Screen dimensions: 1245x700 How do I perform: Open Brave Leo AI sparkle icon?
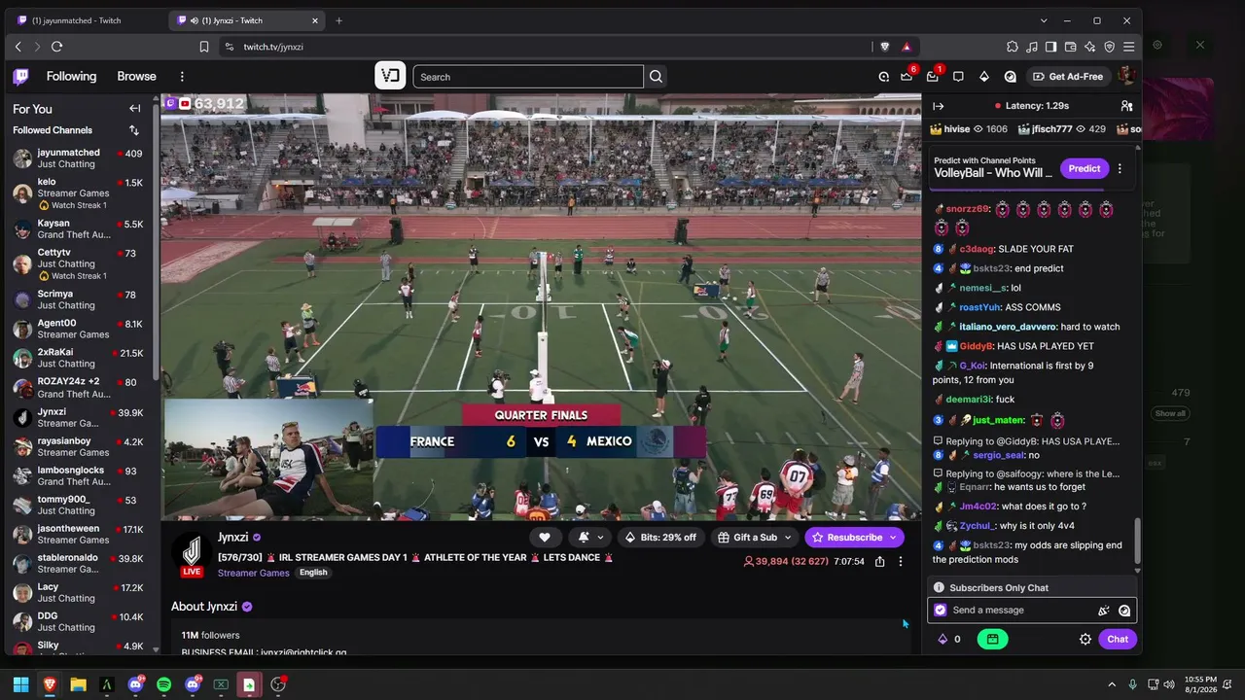(1090, 47)
